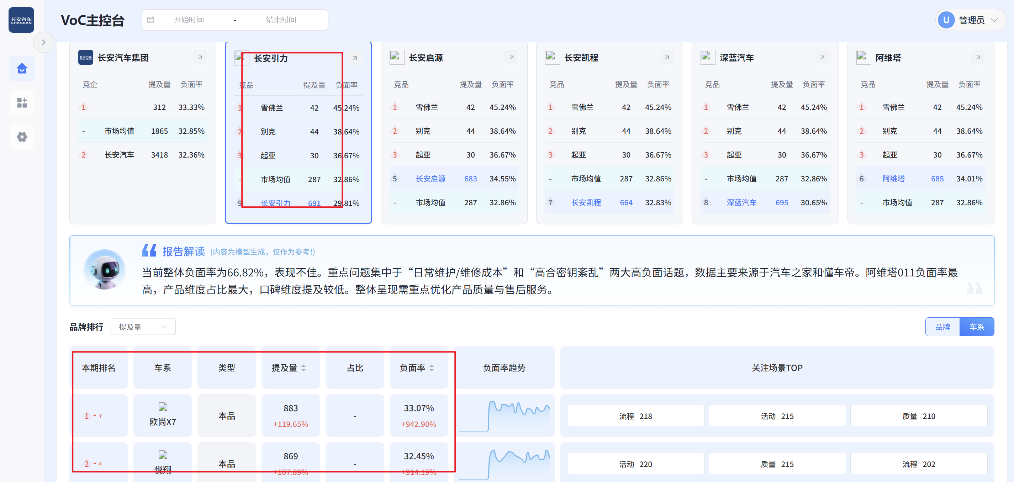Click the 负面率趋势 column header
The width and height of the screenshot is (1014, 482).
[504, 368]
